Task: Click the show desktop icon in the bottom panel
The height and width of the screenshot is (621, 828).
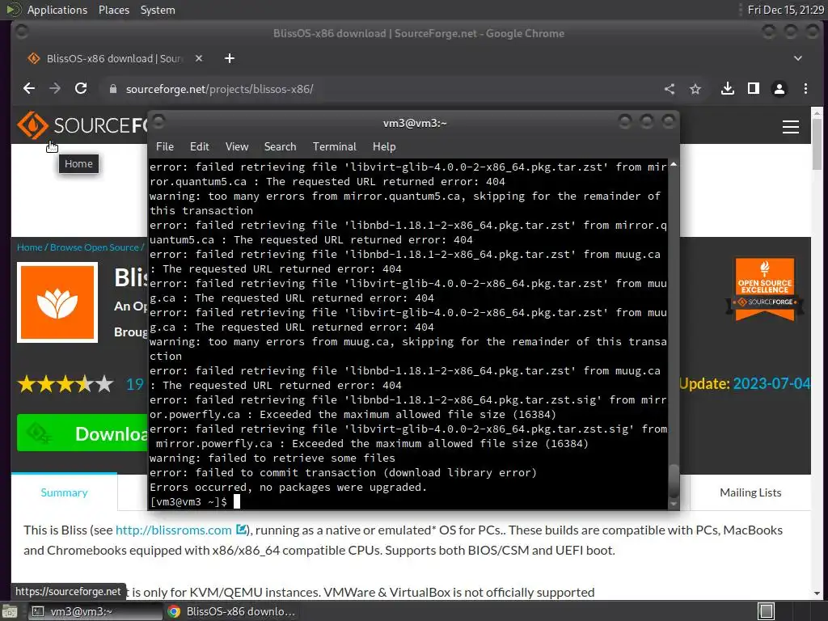Action: [10, 611]
